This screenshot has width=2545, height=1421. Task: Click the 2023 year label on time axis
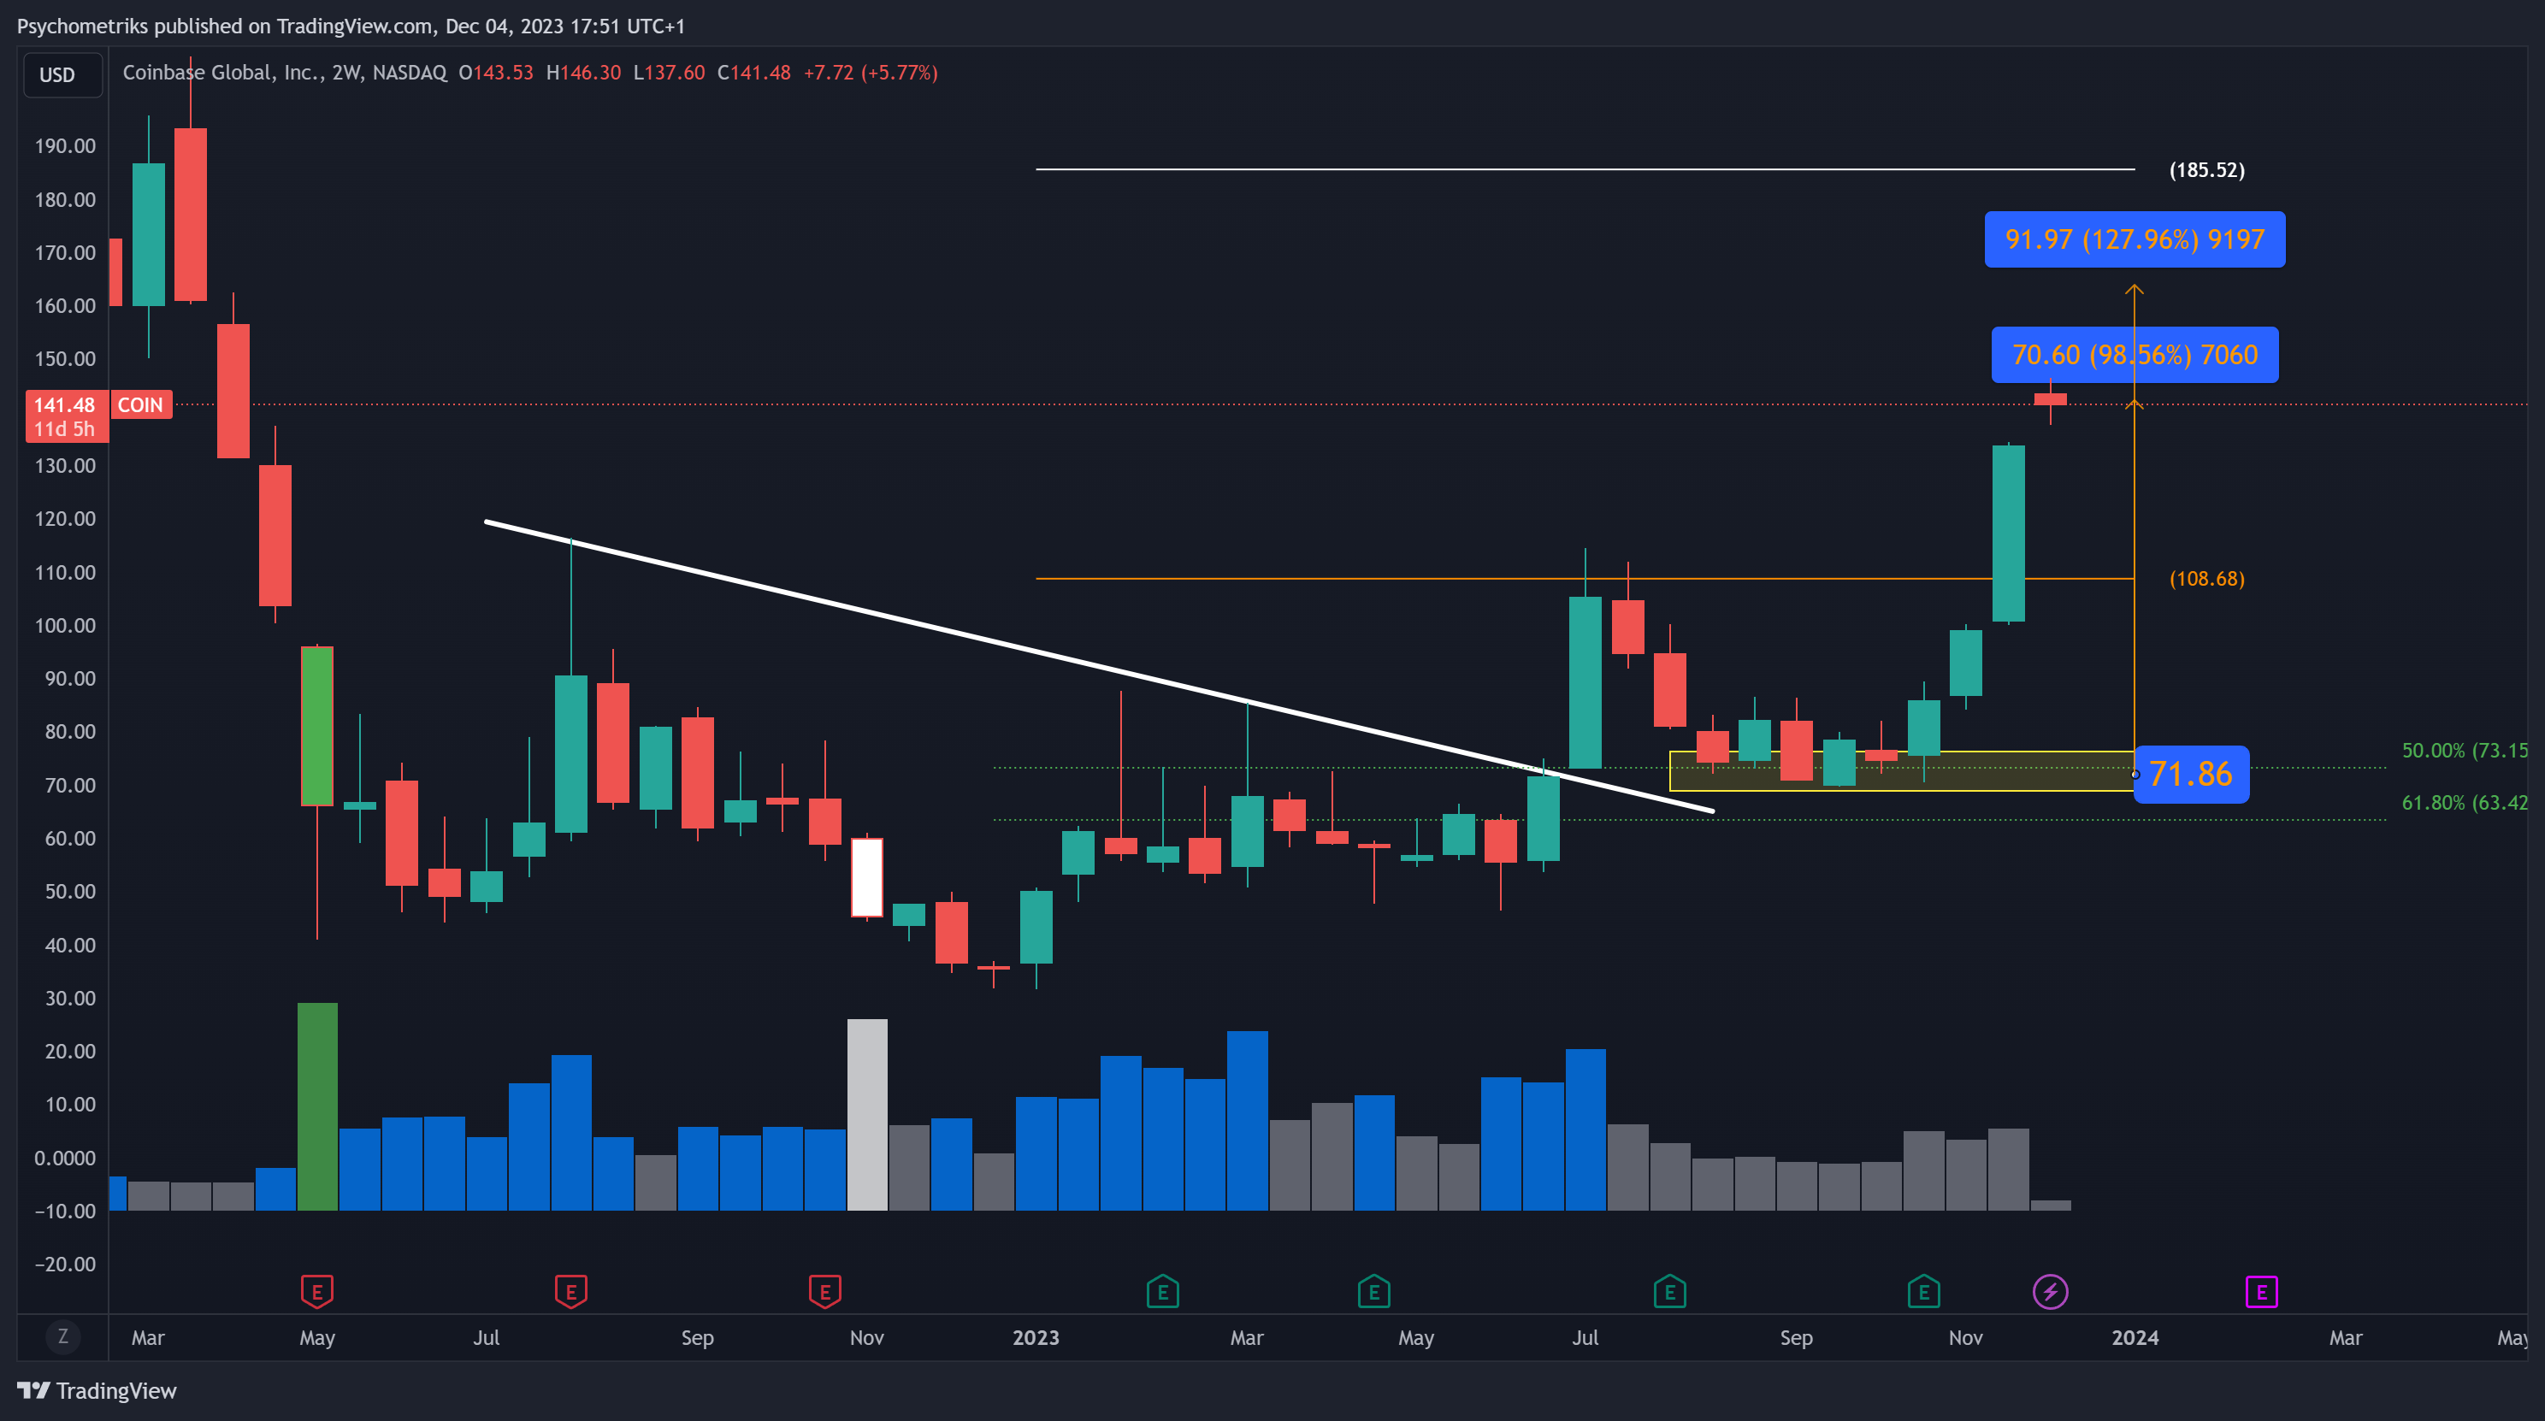coord(1036,1337)
